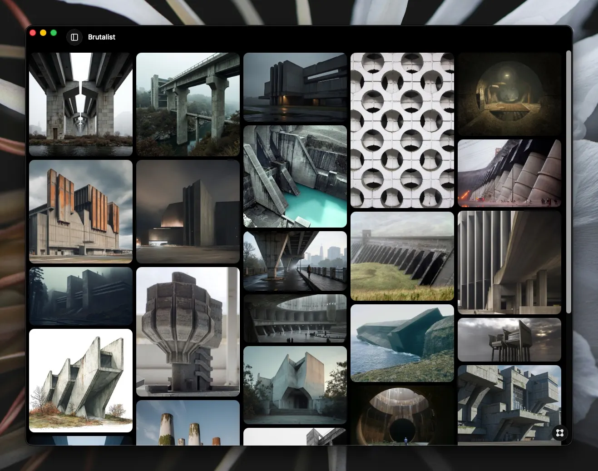Open image of house on stilts under stormy sky
598x471 pixels.
click(x=509, y=340)
